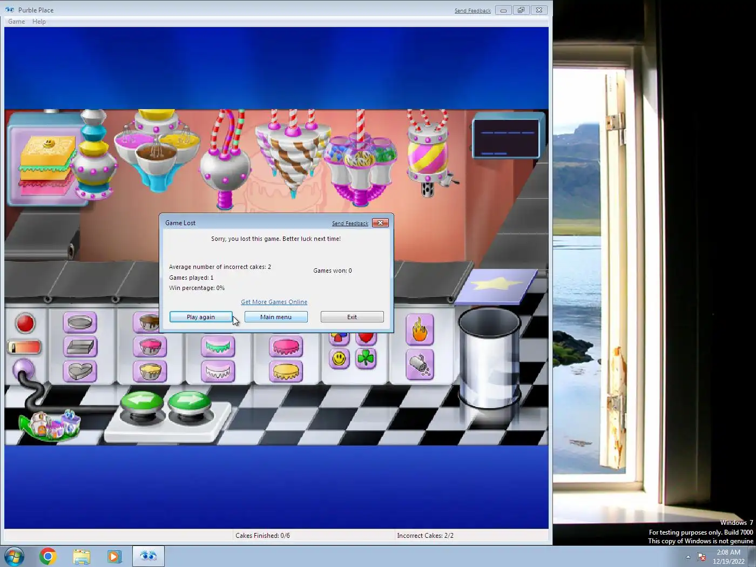Go to Main menu from dialog
756x567 pixels.
point(276,317)
